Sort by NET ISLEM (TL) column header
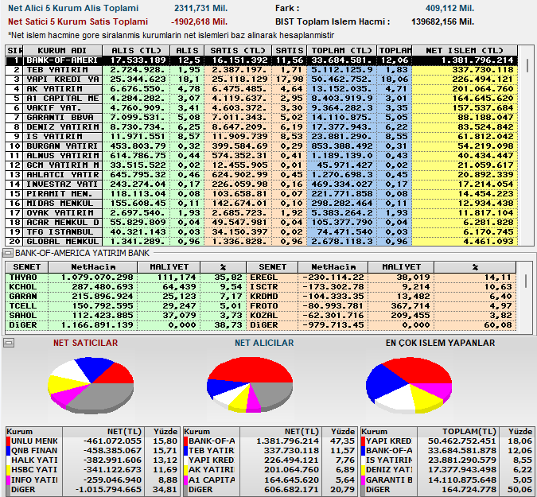 465,50
